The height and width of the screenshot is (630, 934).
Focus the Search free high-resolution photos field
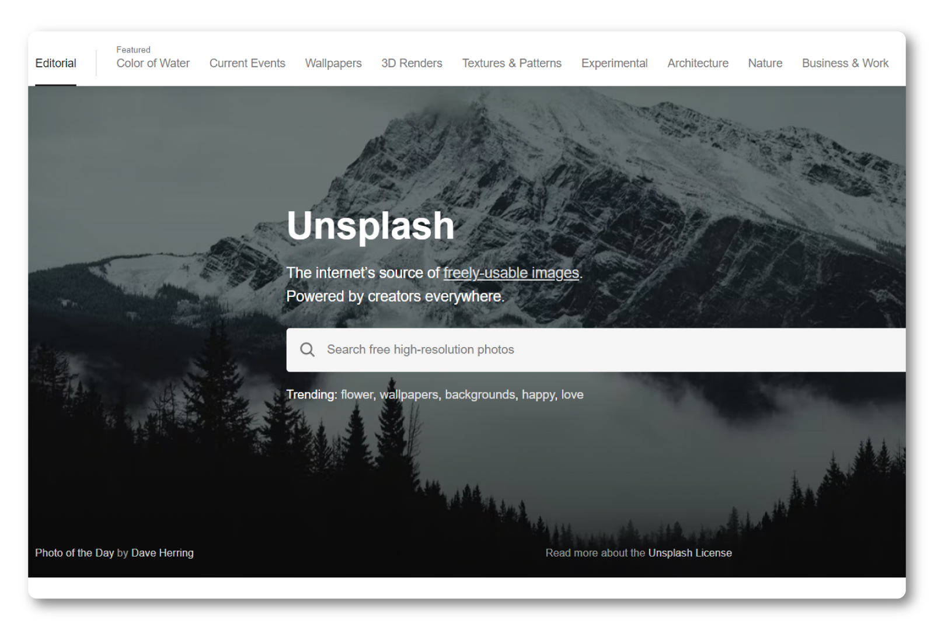coord(596,349)
